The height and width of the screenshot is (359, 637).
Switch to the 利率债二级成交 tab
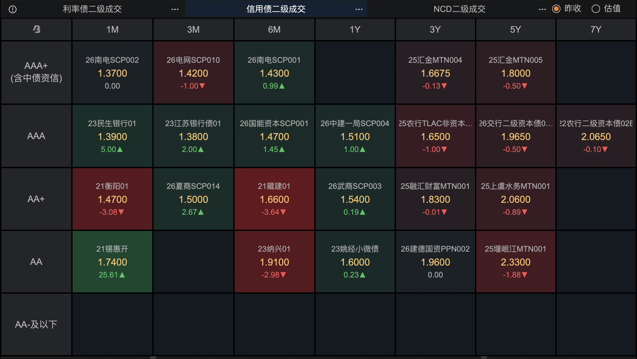[92, 9]
